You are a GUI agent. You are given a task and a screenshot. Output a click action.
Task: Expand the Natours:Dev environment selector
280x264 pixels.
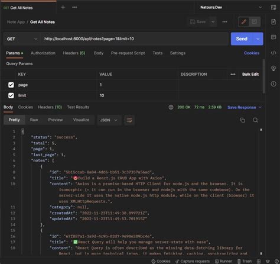click(x=231, y=7)
